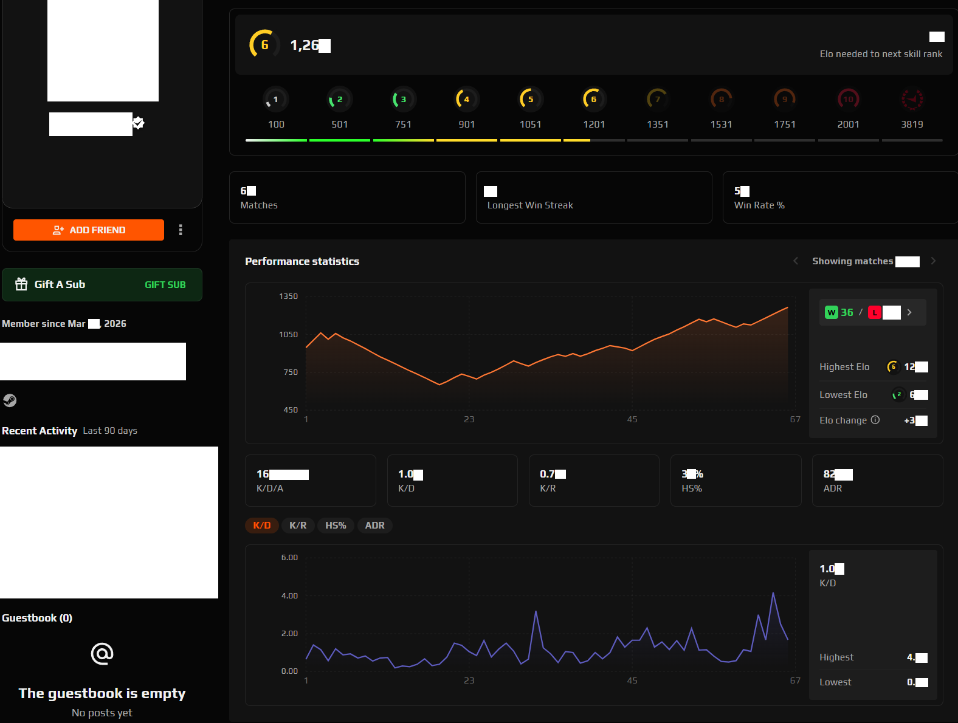Switch chart to the ADR tab
Screen dimensions: 958x723
(x=374, y=526)
